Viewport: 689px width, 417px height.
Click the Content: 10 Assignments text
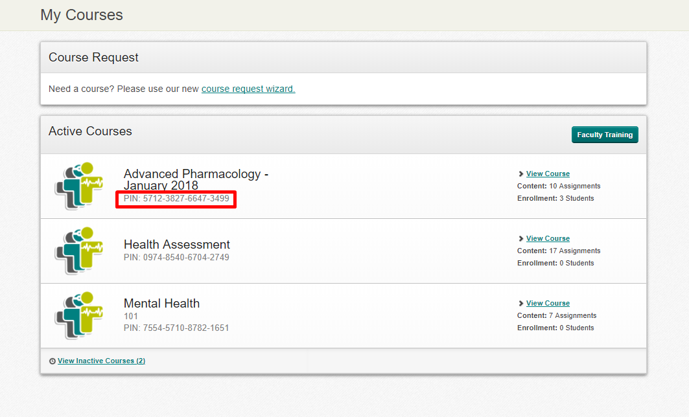(559, 186)
